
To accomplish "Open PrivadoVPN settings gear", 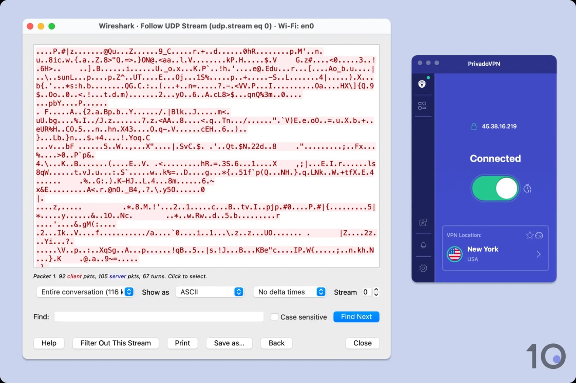I will click(423, 268).
